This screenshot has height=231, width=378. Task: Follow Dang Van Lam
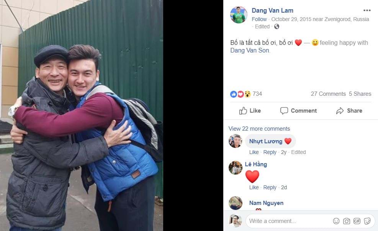[x=259, y=19]
